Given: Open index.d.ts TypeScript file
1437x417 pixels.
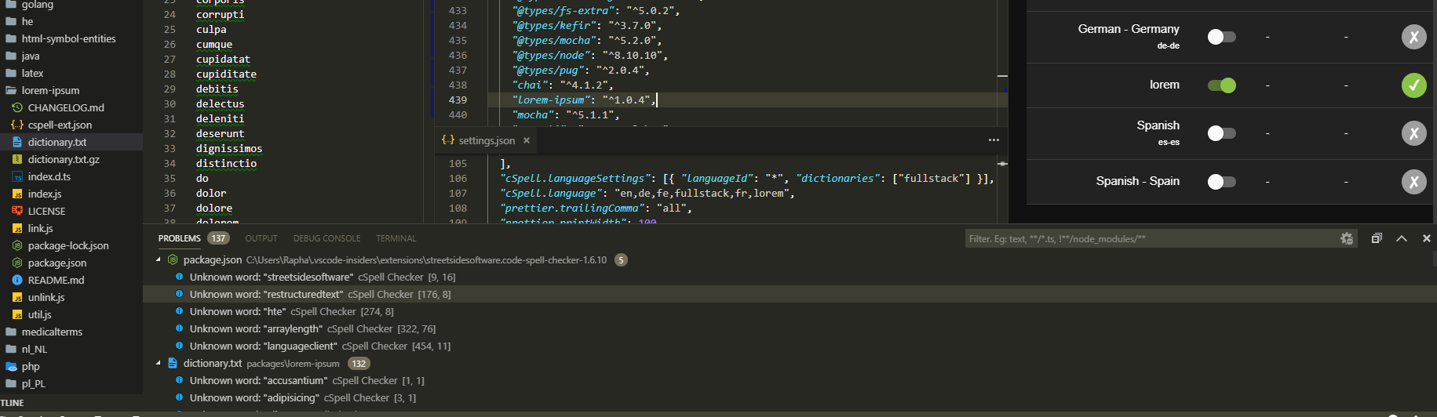Looking at the screenshot, I should (x=49, y=176).
